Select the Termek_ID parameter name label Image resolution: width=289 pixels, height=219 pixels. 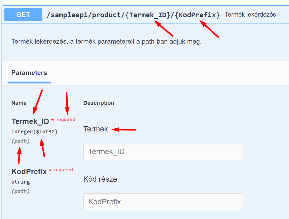tap(30, 121)
